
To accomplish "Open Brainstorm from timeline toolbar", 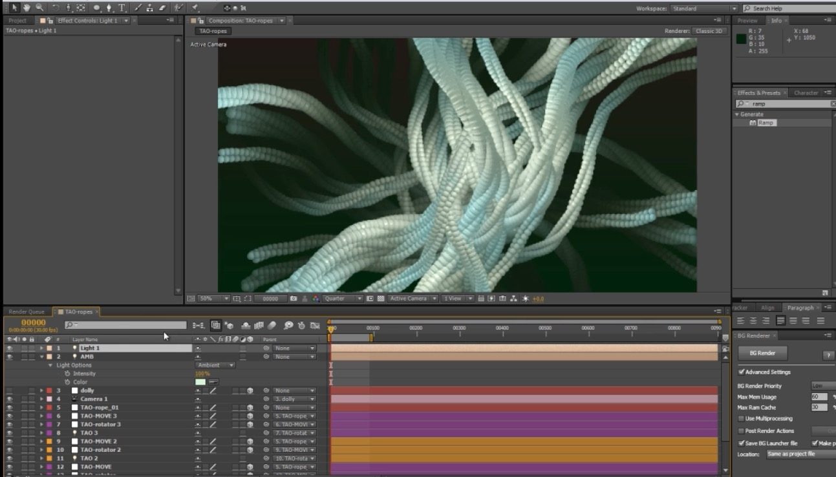I will pos(288,325).
